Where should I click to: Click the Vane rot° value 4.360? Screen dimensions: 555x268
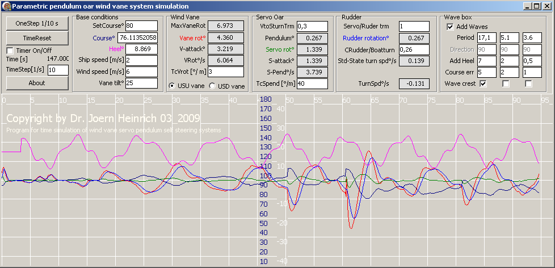(226, 37)
